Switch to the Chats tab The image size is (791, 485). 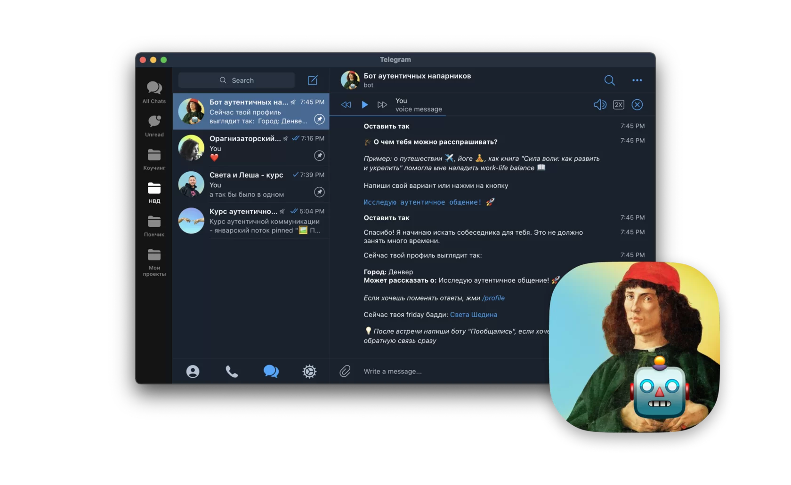point(271,372)
